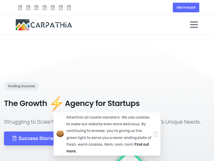The image size is (214, 161).
Task: Click the fifth social icon in top bar
Action: (x=53, y=8)
